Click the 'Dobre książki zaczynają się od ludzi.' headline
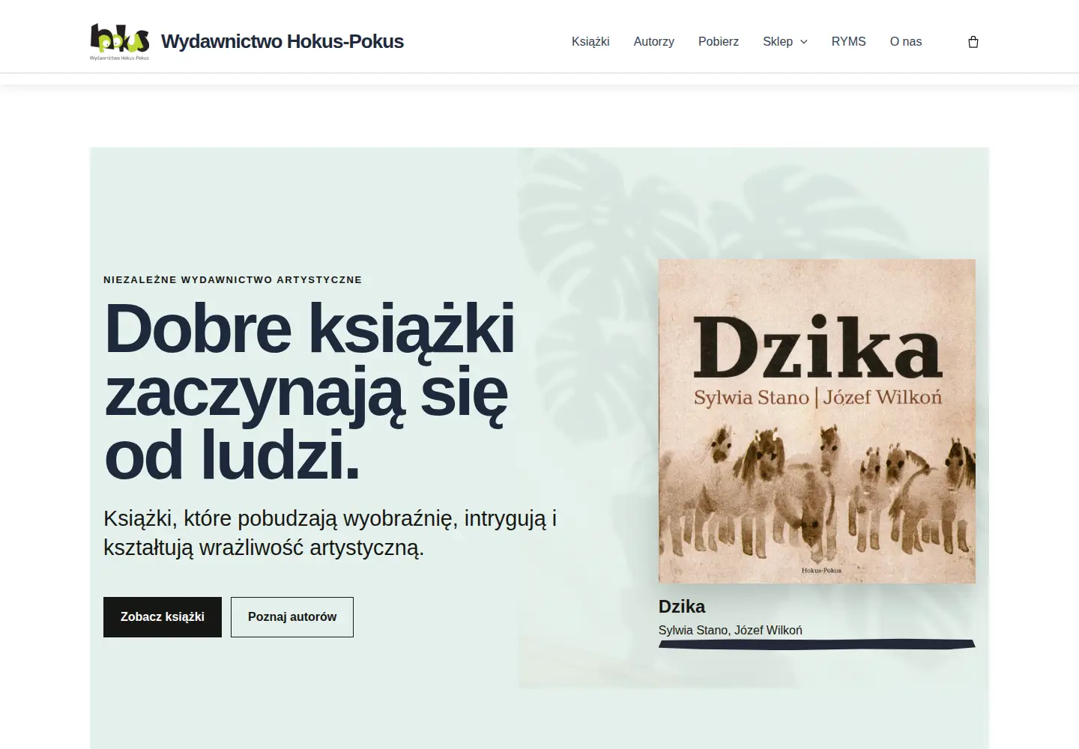Viewport: 1079px width, 749px height. point(309,391)
